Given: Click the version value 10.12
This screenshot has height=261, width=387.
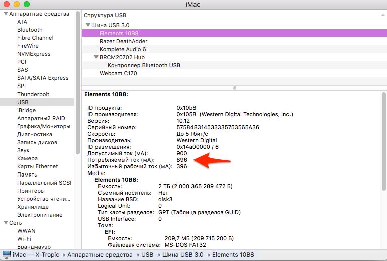Looking at the screenshot, I should pyautogui.click(x=183, y=121).
